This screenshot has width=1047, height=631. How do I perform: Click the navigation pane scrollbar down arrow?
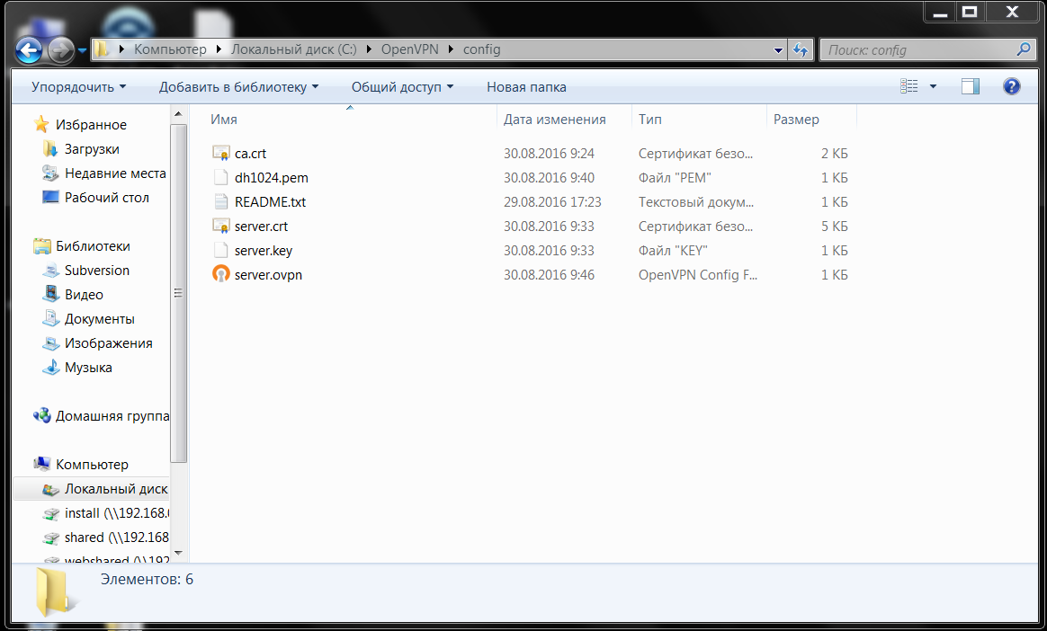(178, 551)
